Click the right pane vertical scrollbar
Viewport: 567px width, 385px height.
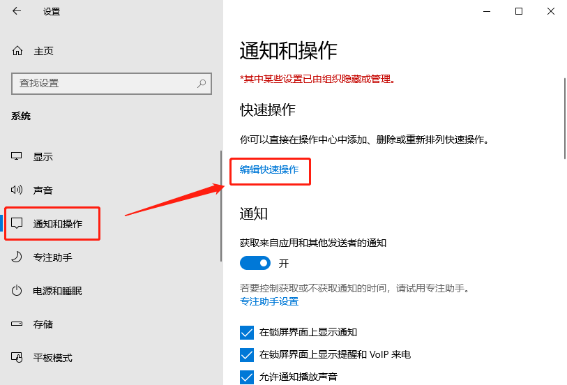tap(564, 119)
